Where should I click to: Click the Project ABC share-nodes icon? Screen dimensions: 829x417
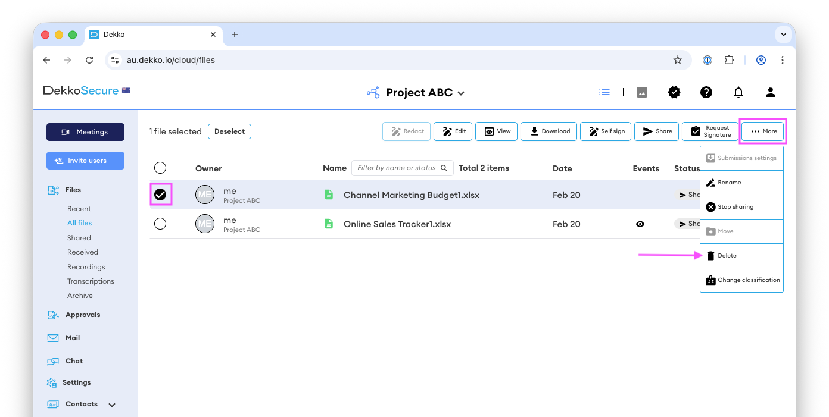pyautogui.click(x=373, y=92)
